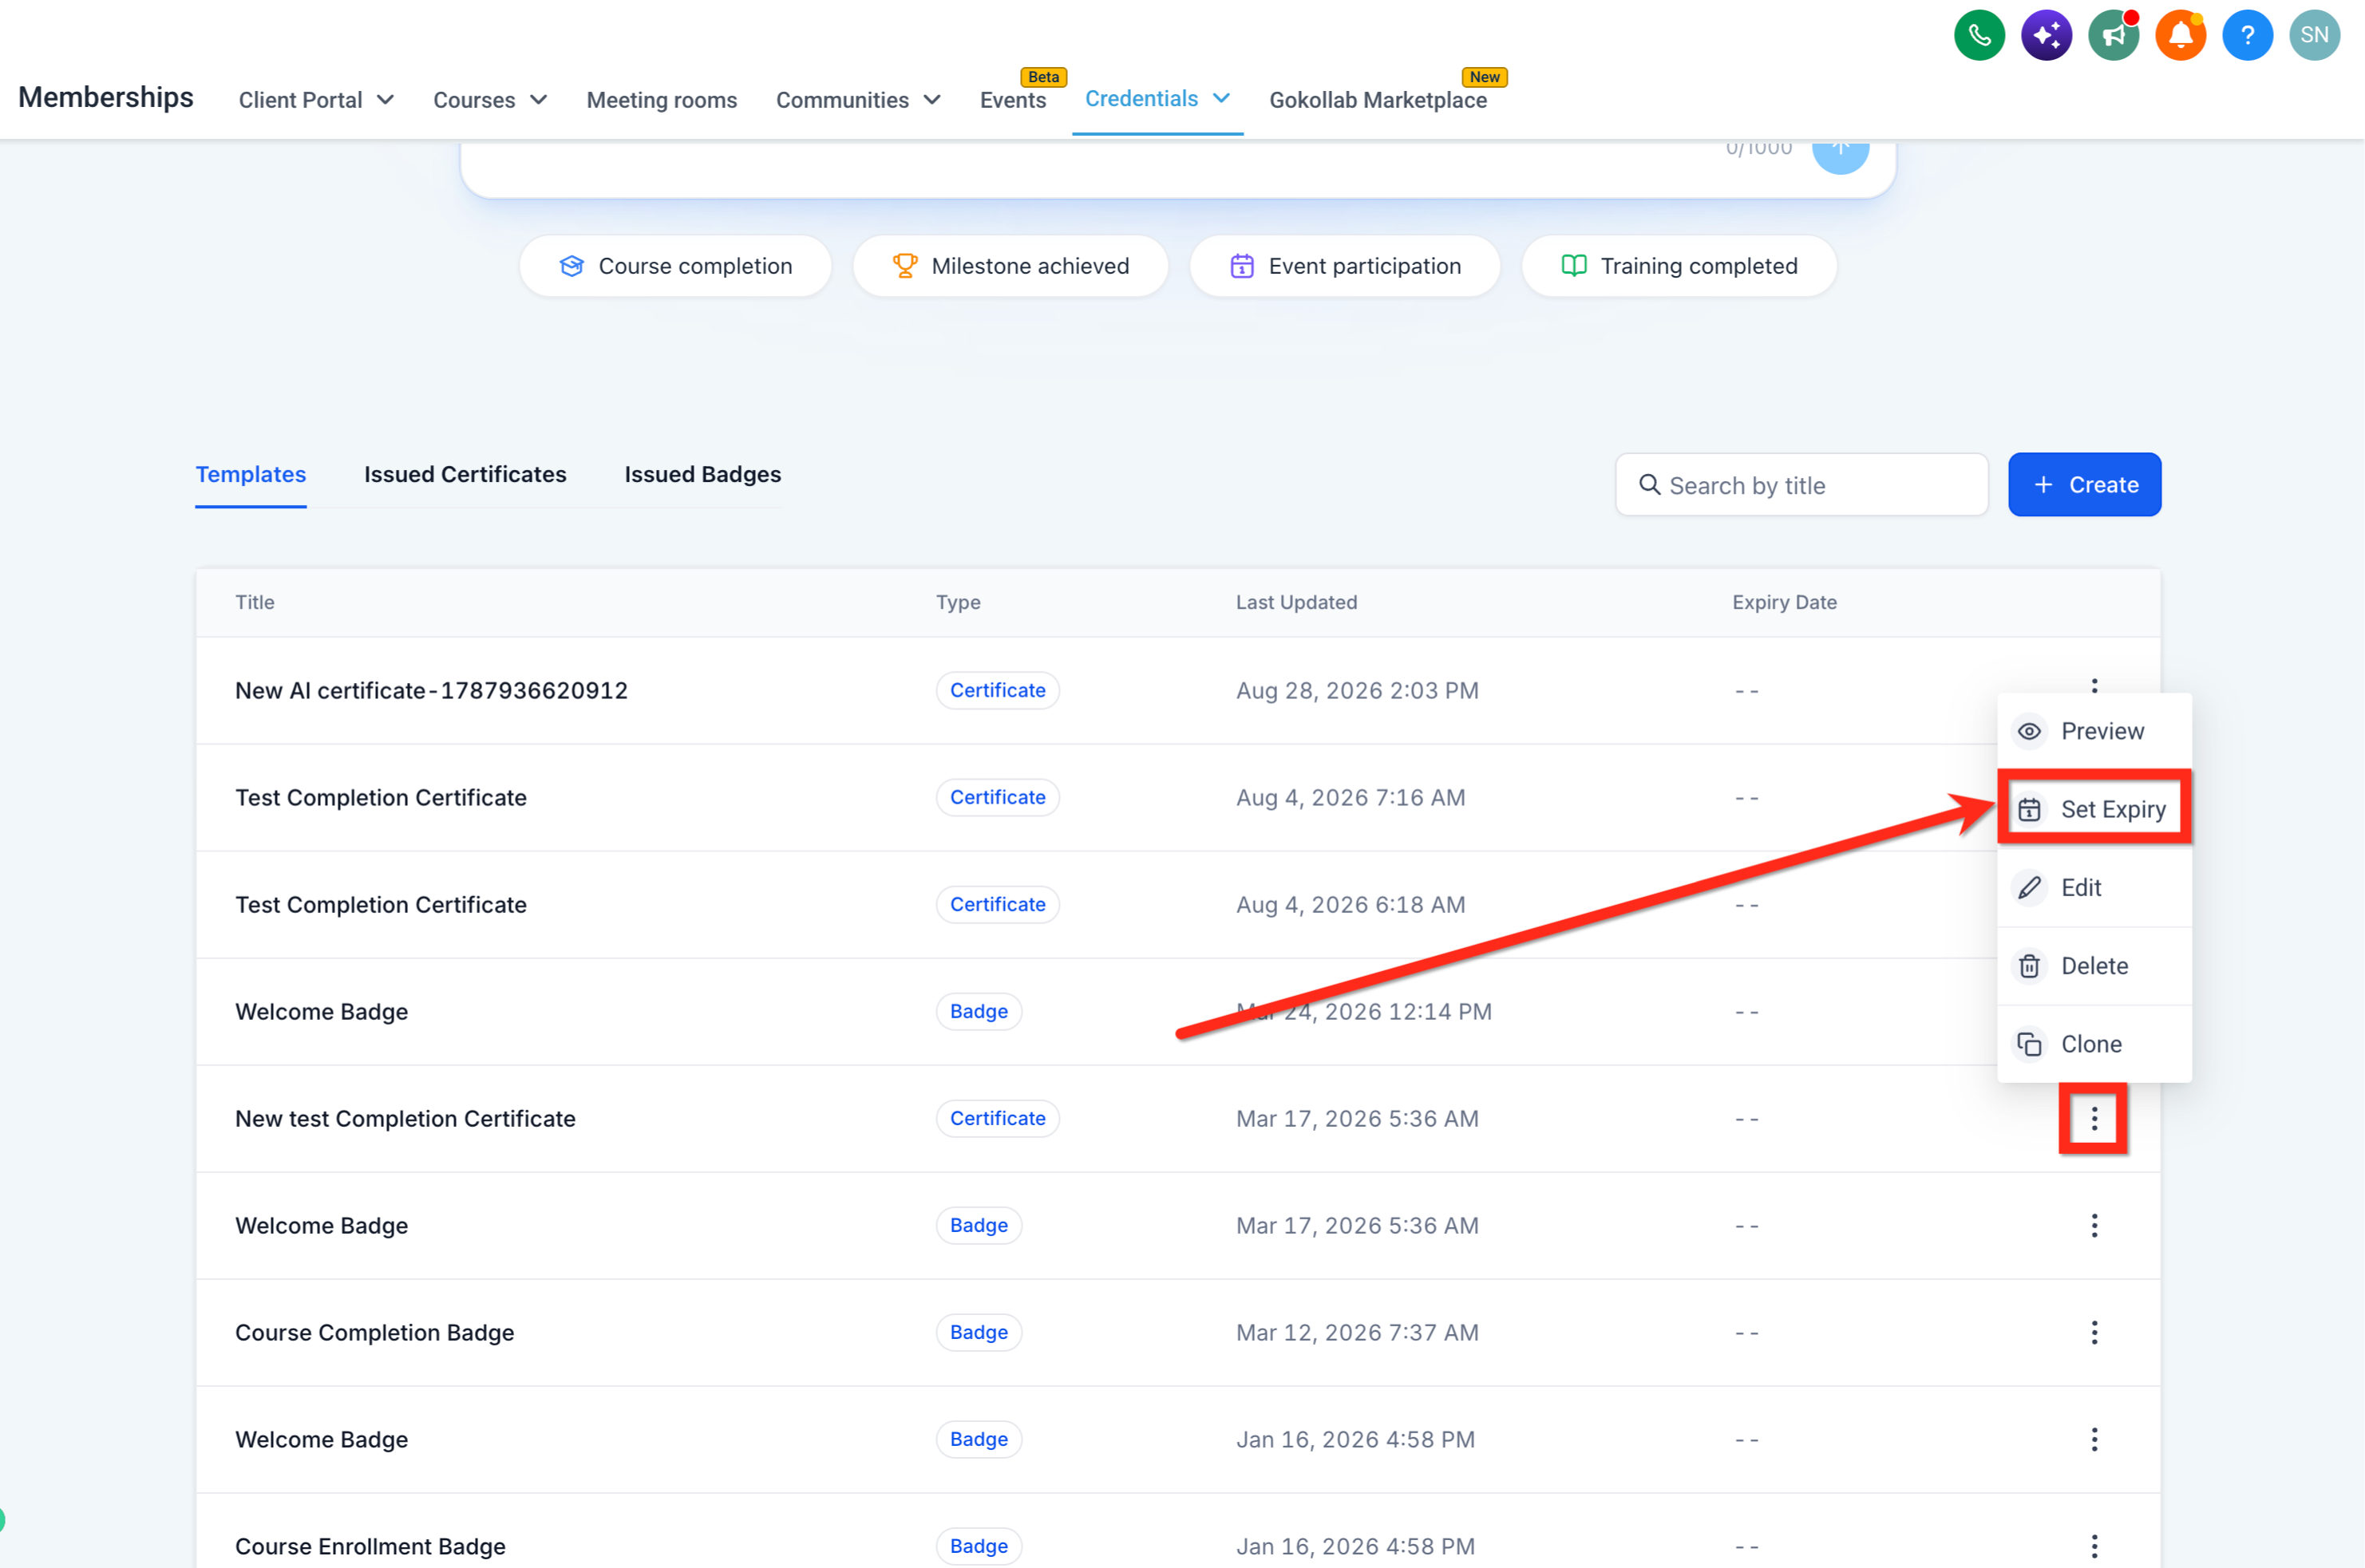
Task: Click Badge tag on Course Completion Badge row
Action: 978,1333
